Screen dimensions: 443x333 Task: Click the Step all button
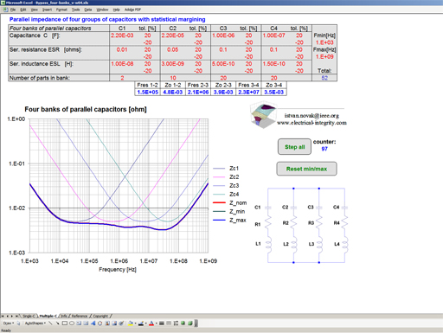[x=294, y=147]
